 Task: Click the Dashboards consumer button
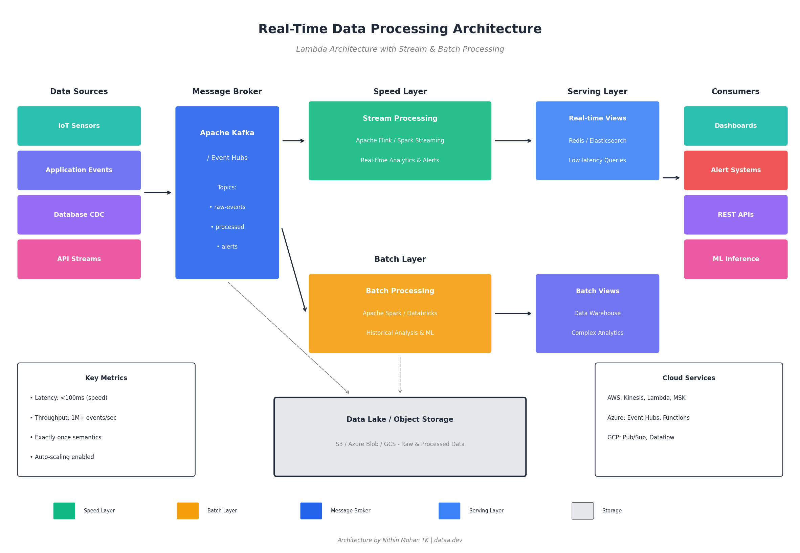[x=735, y=125]
